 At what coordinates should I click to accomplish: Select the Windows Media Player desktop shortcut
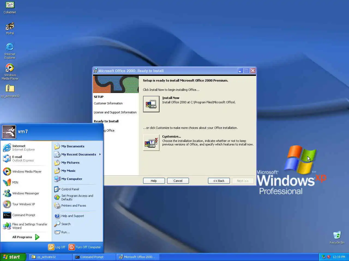(10, 72)
